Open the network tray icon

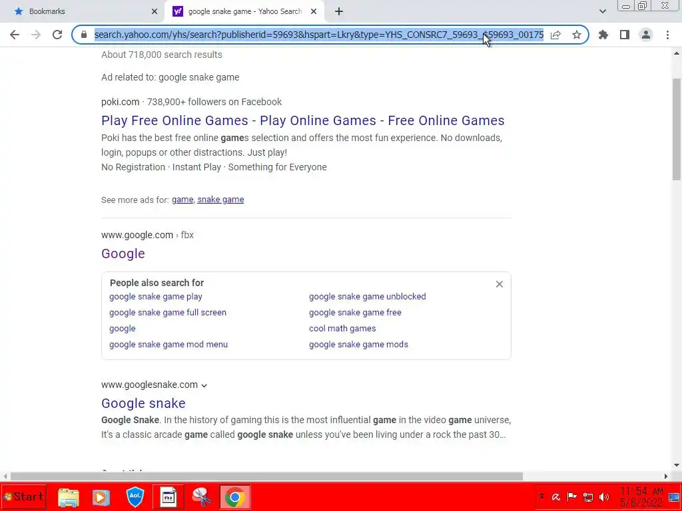[x=588, y=497]
